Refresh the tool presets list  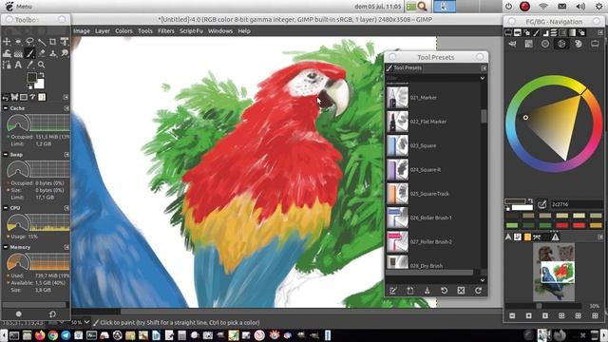pos(478,291)
